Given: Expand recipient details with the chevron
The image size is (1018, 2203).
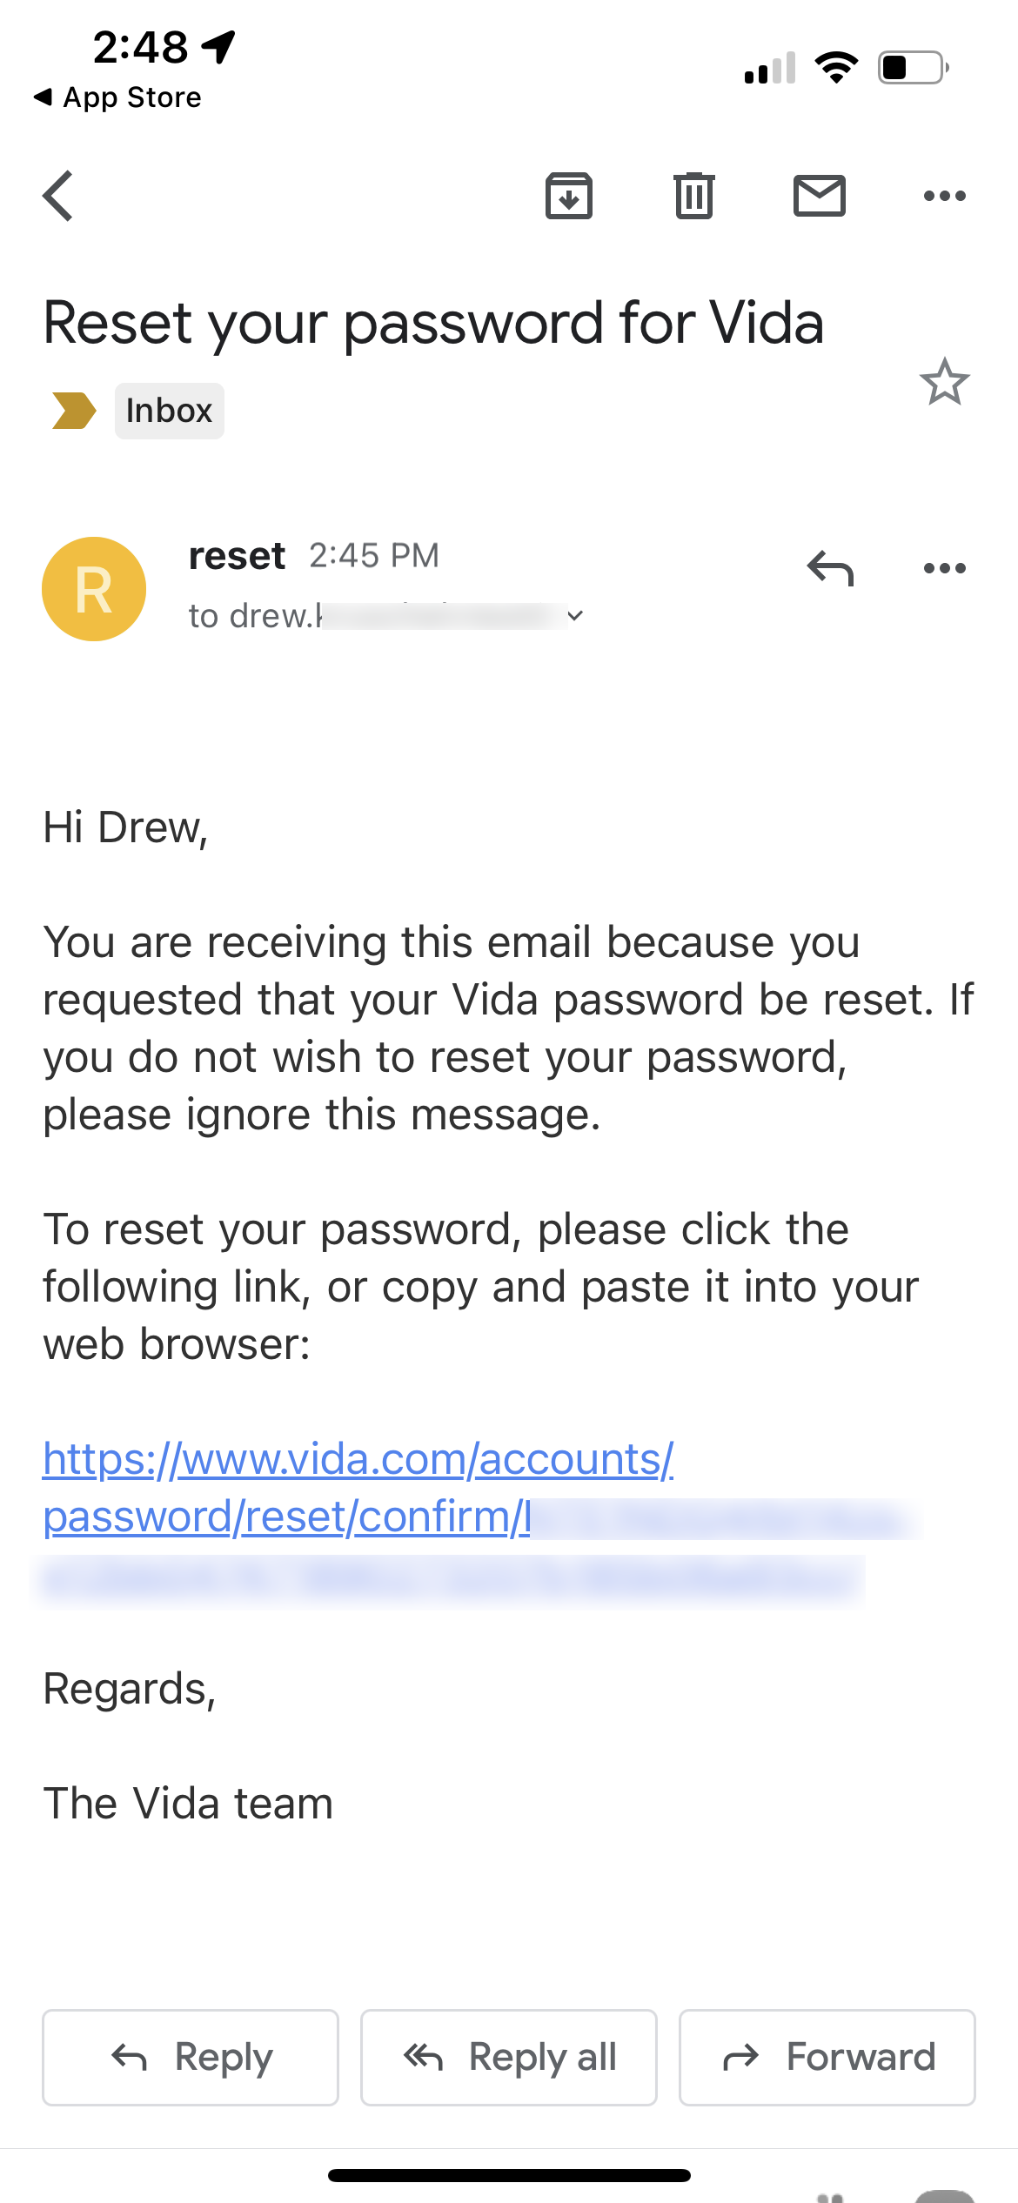Looking at the screenshot, I should 574,615.
